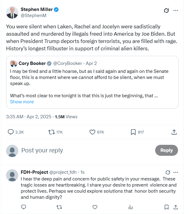The width and height of the screenshot is (189, 214).
Task: Click the 1.5M Views count
Action: pyautogui.click(x=66, y=117)
